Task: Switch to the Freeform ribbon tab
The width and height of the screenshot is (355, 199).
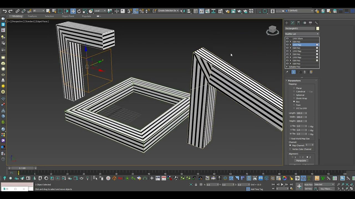Action: click(x=32, y=16)
